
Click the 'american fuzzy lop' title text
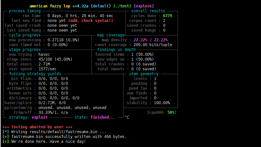coord(50,6)
